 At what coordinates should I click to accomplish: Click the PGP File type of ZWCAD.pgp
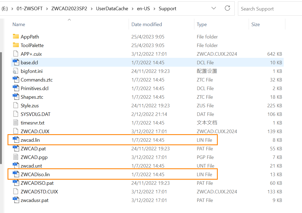coord(205,157)
